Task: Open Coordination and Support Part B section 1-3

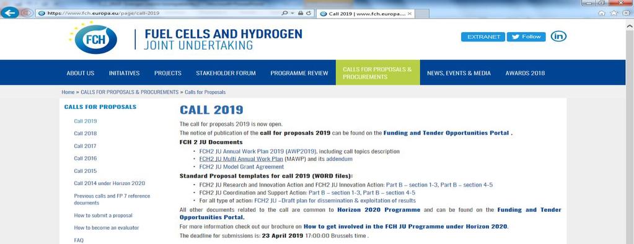Action: 335,193
